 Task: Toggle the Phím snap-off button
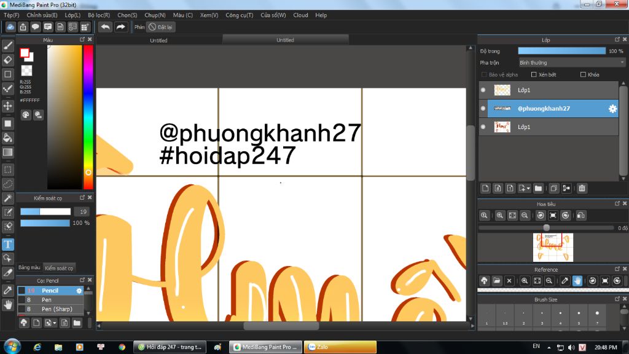pyautogui.click(x=152, y=27)
